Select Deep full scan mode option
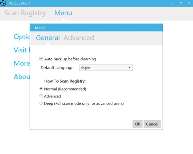193x154 pixels. point(41,103)
